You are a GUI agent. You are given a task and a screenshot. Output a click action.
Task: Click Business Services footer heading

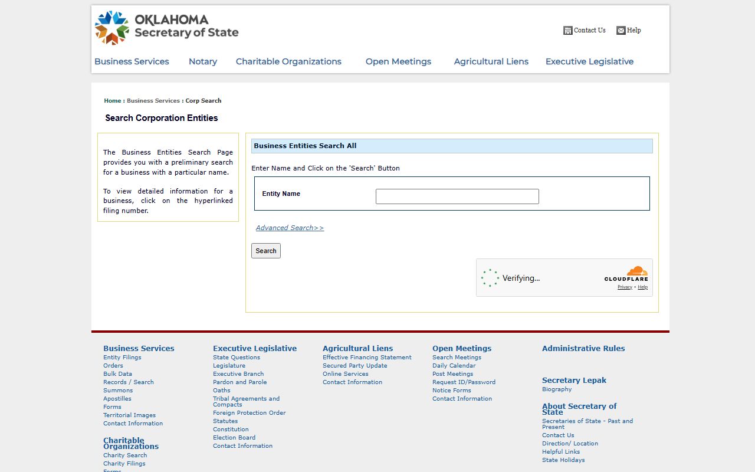point(139,348)
